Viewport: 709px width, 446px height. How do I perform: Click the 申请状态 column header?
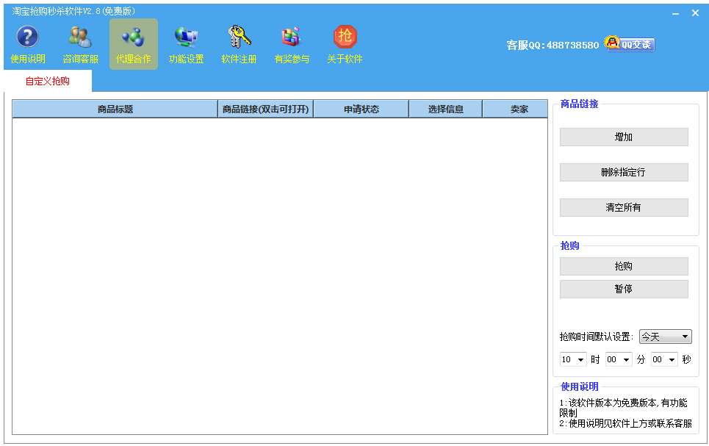361,109
